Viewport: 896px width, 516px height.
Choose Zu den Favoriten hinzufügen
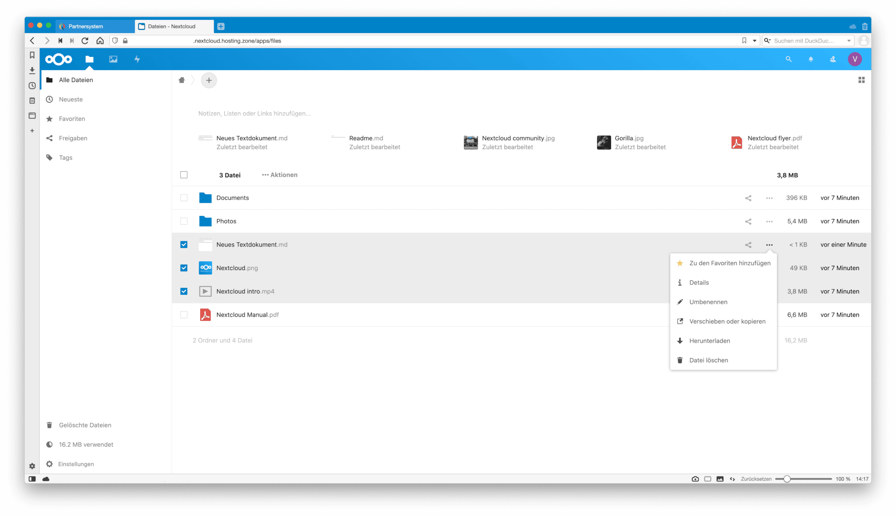[x=723, y=263]
